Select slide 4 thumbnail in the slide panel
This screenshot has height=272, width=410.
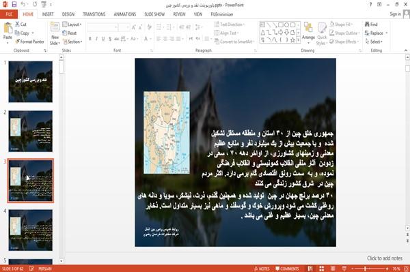pyautogui.click(x=30, y=230)
